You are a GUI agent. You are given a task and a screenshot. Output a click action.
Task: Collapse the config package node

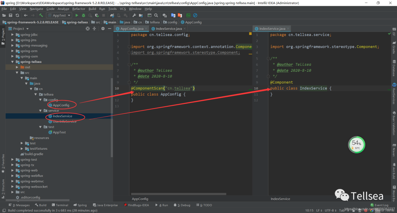point(40,100)
